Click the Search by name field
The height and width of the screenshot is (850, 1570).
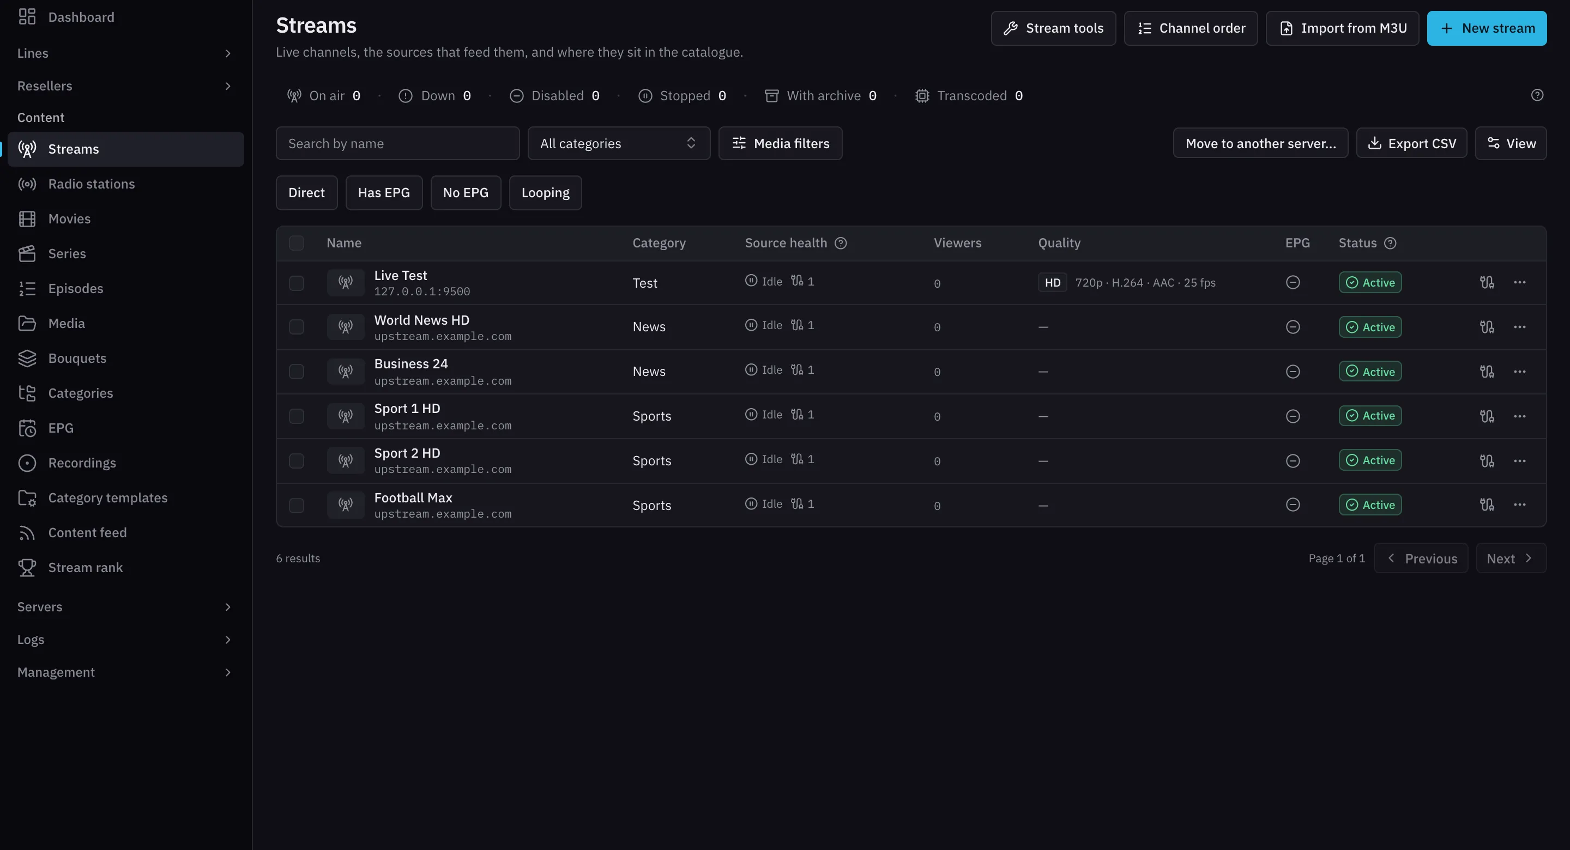(x=397, y=143)
